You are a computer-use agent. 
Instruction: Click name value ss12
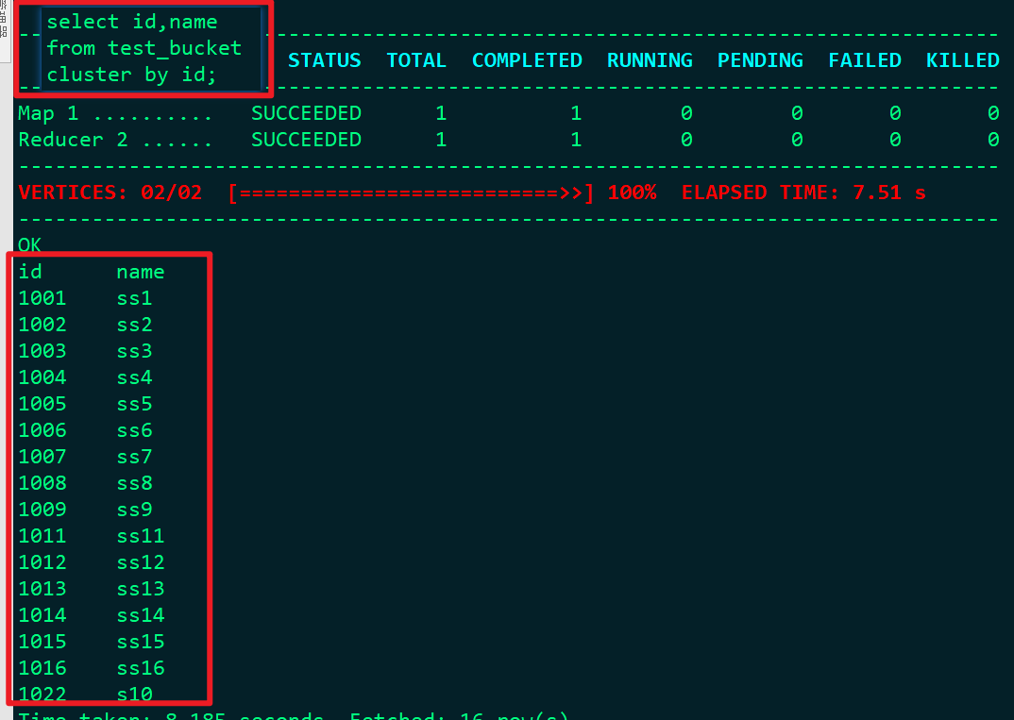coord(141,562)
